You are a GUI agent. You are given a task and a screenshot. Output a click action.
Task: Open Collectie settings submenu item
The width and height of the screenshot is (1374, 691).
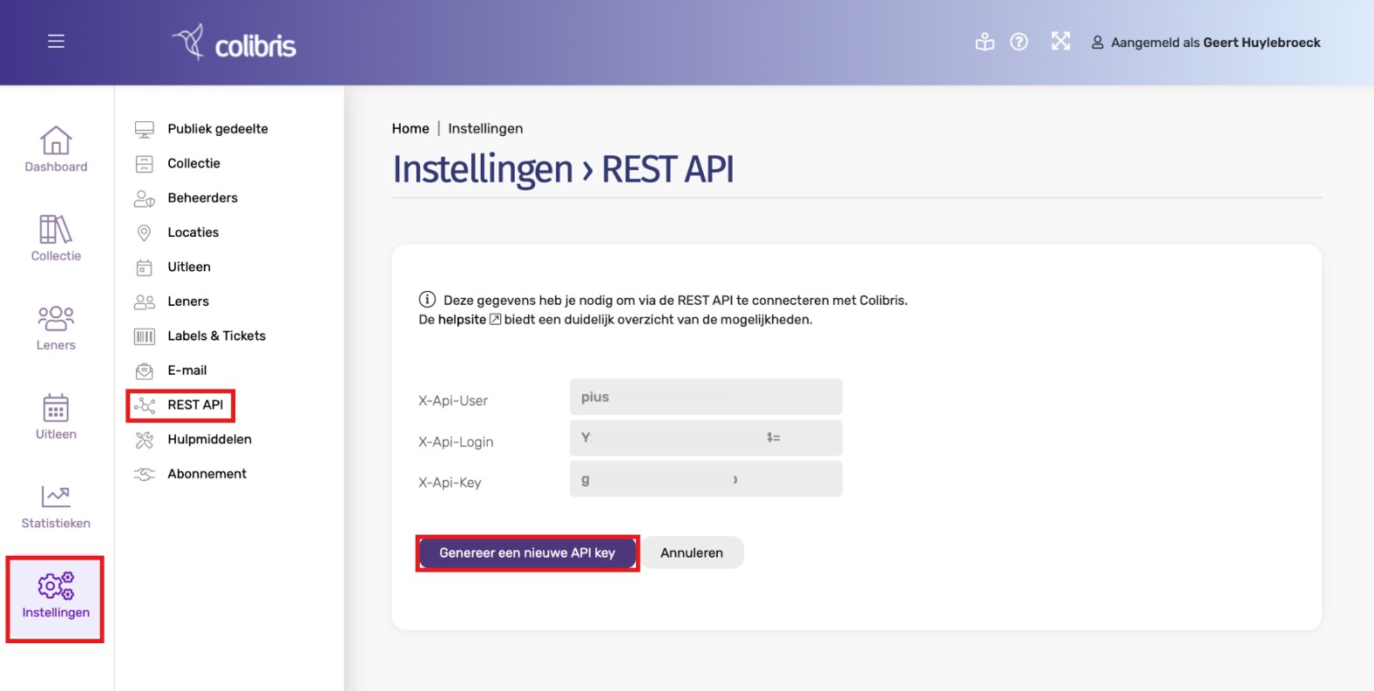point(194,163)
